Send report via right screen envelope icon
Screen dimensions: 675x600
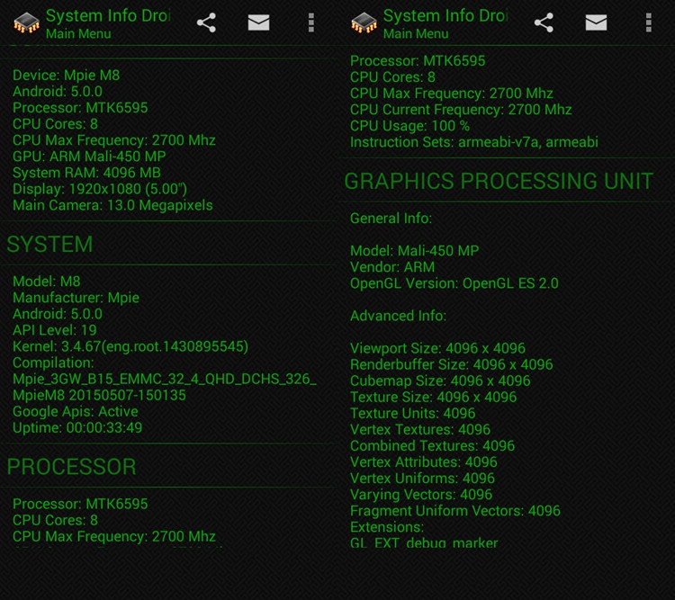point(596,22)
